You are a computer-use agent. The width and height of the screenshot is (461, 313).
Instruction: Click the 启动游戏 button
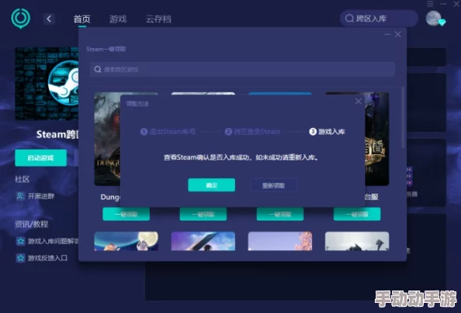tap(41, 158)
